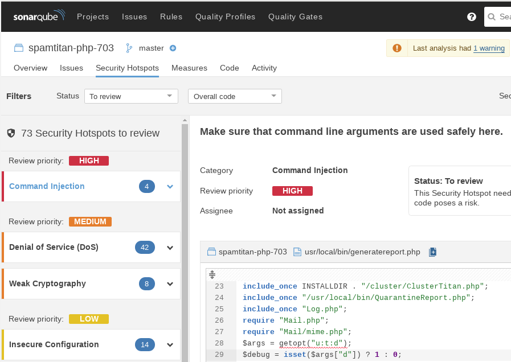The height and width of the screenshot is (362, 511).
Task: Collapse the Command Injection category
Action: point(170,187)
